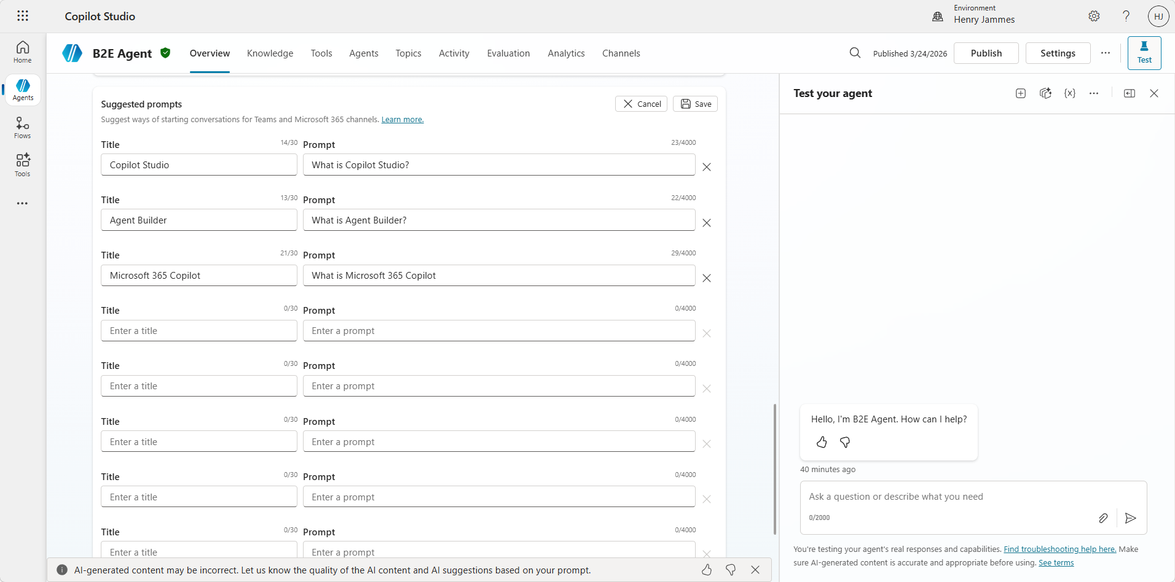Start a new chat in the test panel
This screenshot has height=582, width=1175.
(x=1020, y=93)
